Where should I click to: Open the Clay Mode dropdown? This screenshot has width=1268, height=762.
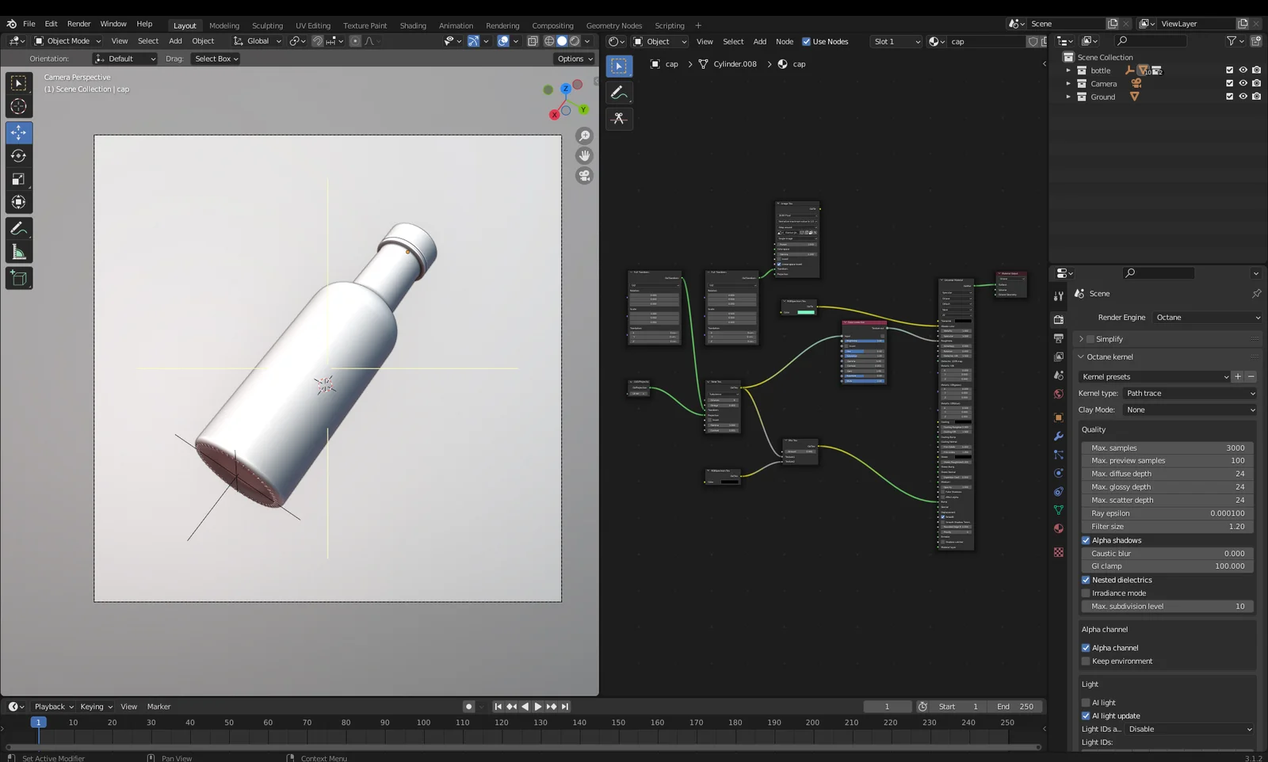1189,410
